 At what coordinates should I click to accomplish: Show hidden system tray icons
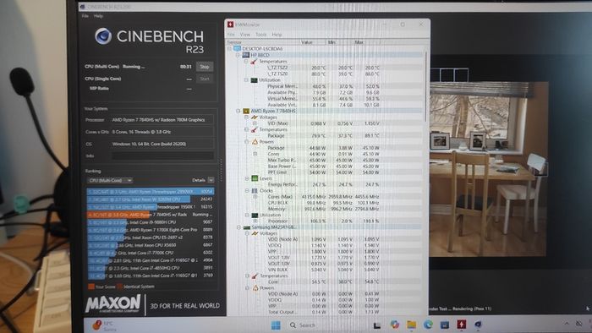pyautogui.click(x=567, y=324)
